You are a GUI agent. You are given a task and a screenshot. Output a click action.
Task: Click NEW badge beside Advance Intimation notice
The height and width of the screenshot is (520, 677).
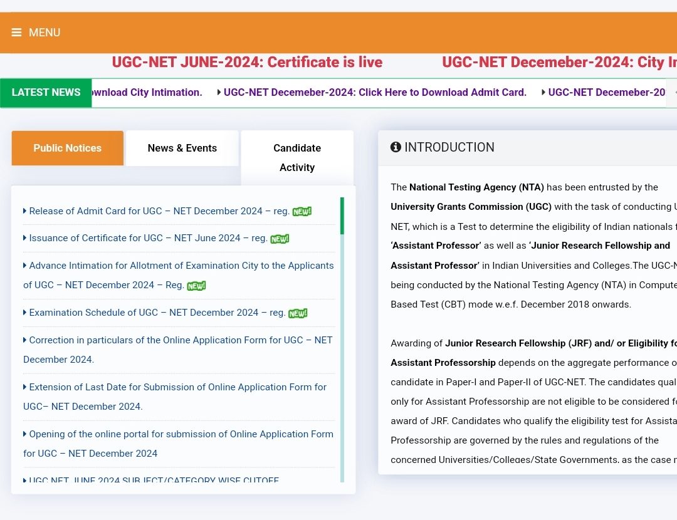tap(196, 286)
